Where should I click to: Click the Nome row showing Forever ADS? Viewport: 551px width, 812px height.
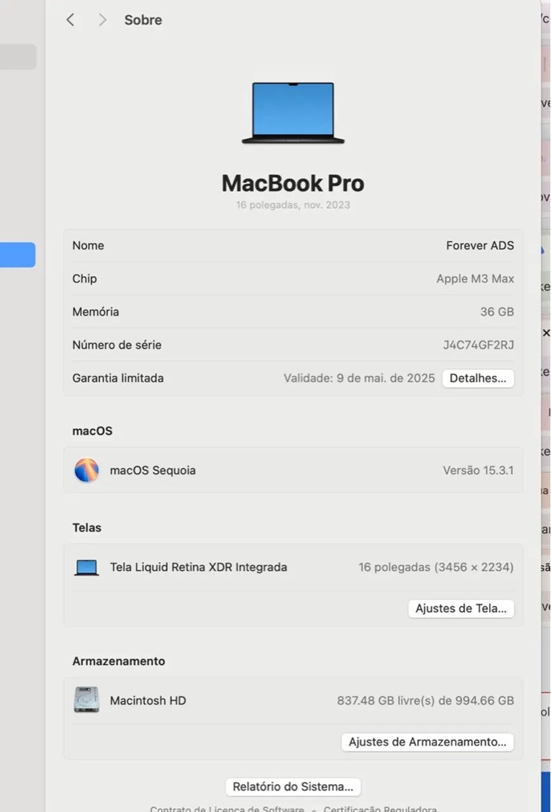[x=292, y=246]
